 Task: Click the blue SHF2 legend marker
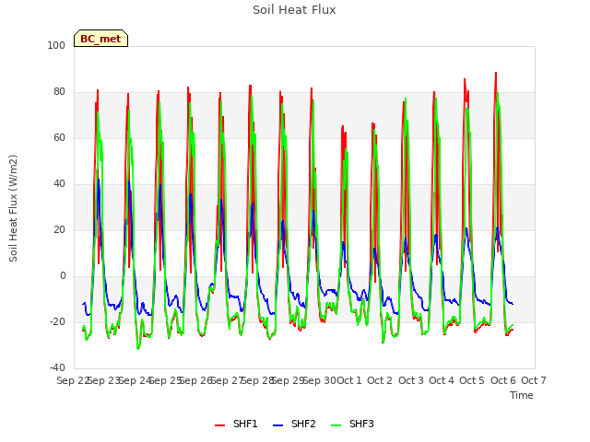coord(277,425)
